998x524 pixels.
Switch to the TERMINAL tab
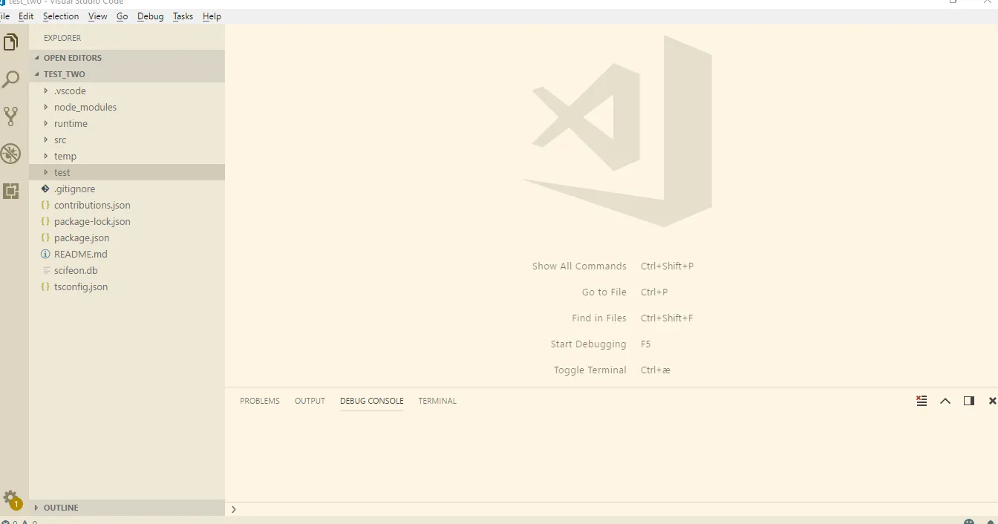437,401
